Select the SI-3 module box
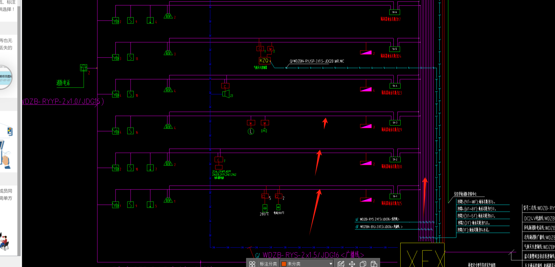555x267 pixels. [x=394, y=123]
